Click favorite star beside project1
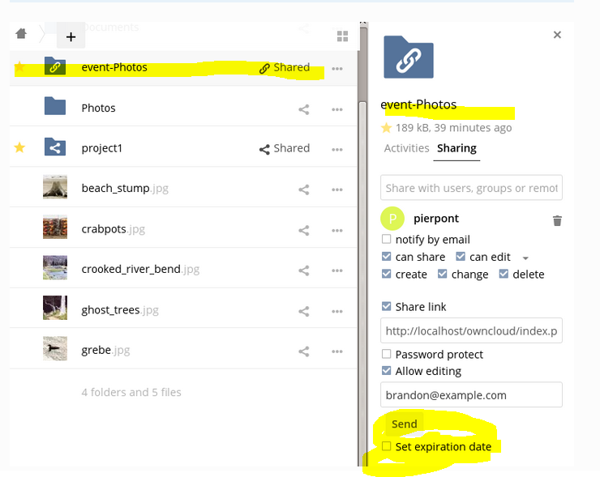600x477 pixels. [x=20, y=148]
